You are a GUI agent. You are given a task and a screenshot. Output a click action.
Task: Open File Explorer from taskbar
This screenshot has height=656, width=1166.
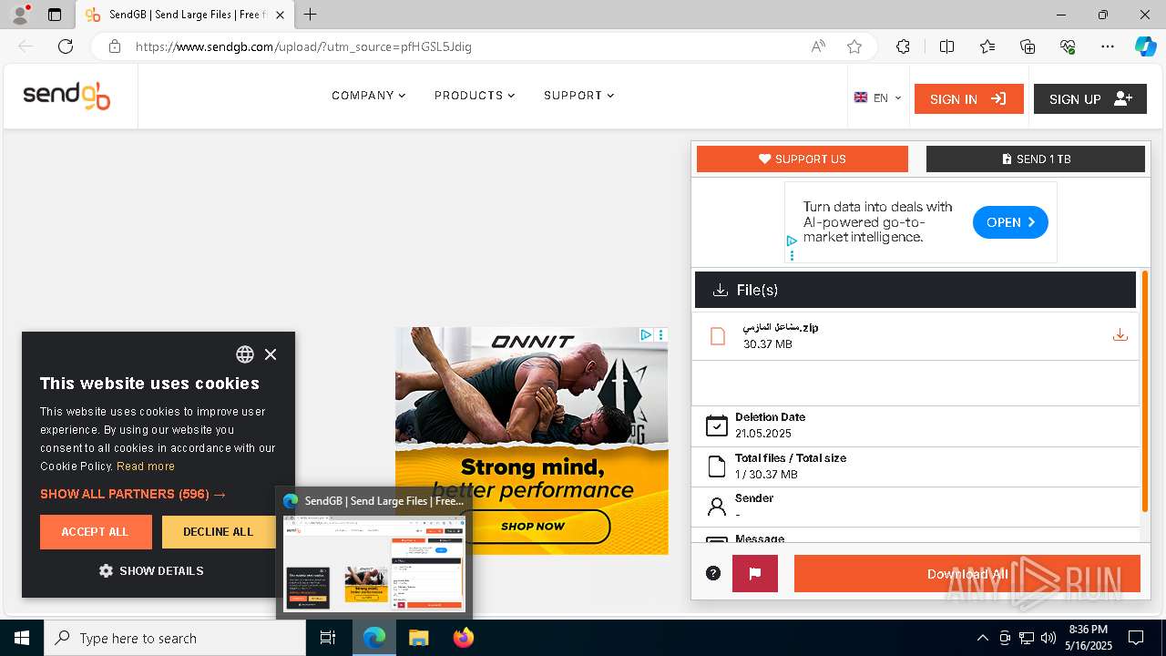point(418,638)
